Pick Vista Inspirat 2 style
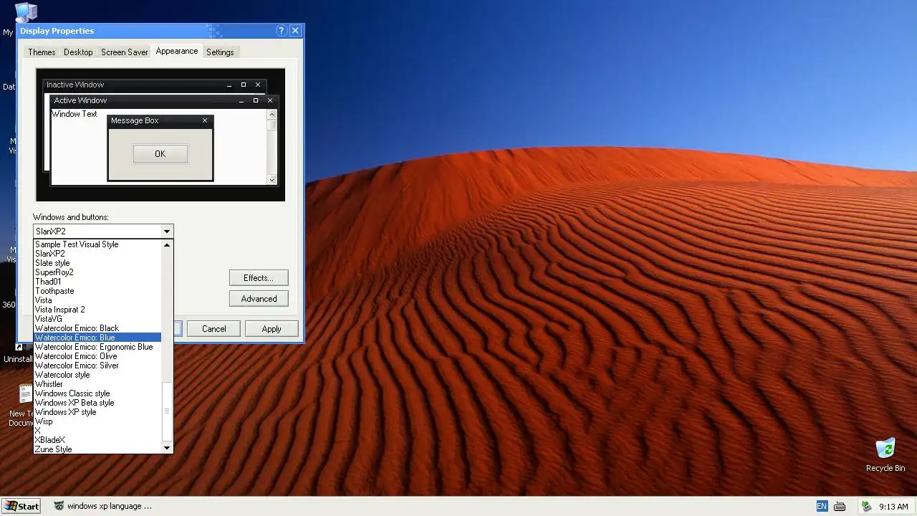Viewport: 917px width, 516px height. 97,310
